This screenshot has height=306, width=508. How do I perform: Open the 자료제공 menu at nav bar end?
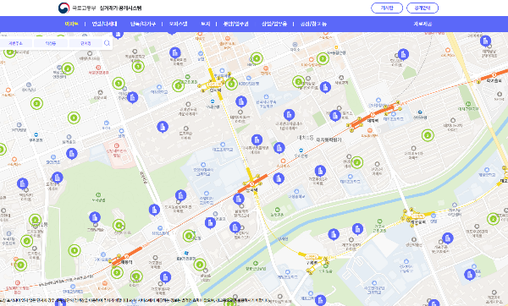(x=422, y=24)
